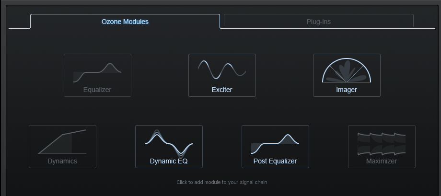441x196 pixels.
Task: Click the Post Equalizer text label
Action: (x=275, y=161)
